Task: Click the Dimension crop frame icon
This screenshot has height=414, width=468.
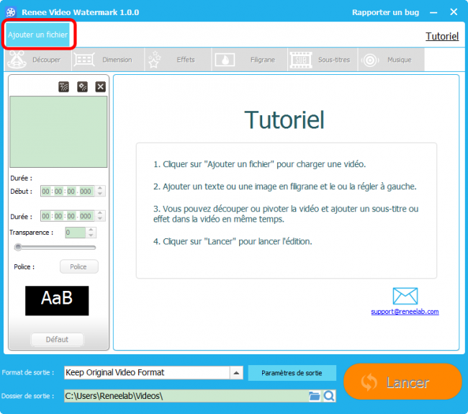Action: pos(84,60)
